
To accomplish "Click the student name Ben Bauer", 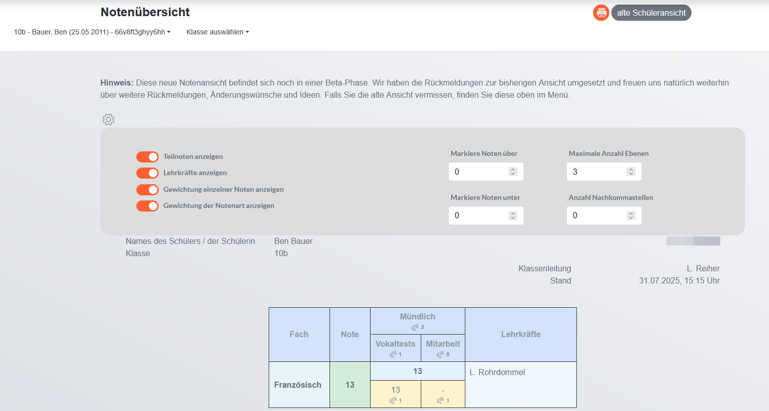I will (x=294, y=241).
